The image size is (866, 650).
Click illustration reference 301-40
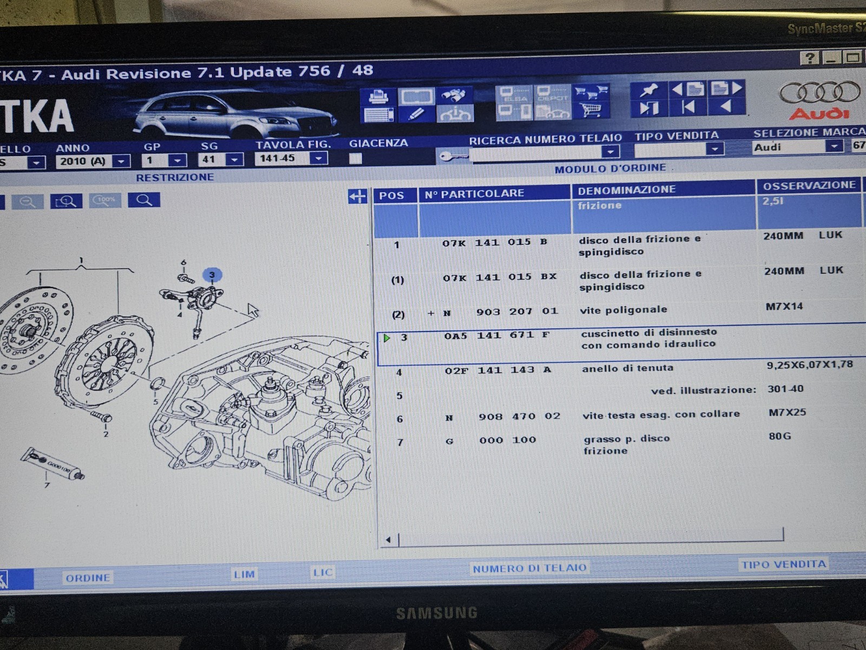[785, 389]
